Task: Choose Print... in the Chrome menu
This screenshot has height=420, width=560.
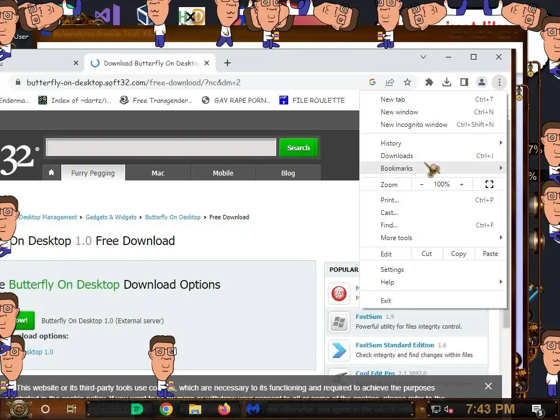Action: (433, 200)
